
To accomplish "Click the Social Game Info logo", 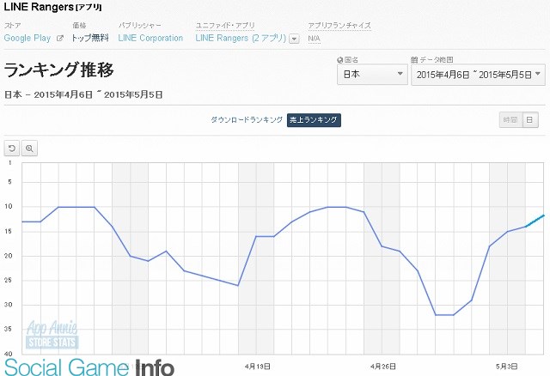I will 89,367.
